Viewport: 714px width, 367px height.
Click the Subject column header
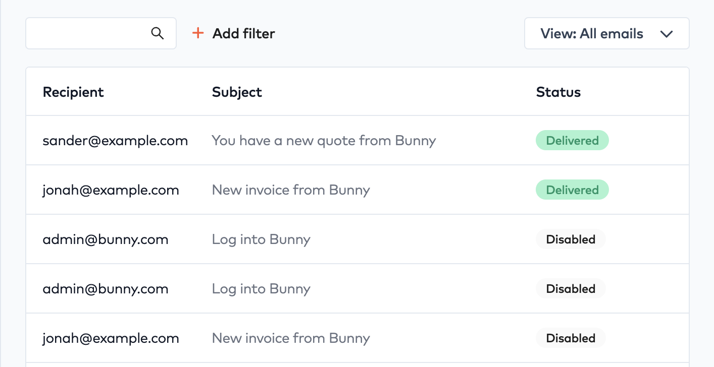[236, 92]
